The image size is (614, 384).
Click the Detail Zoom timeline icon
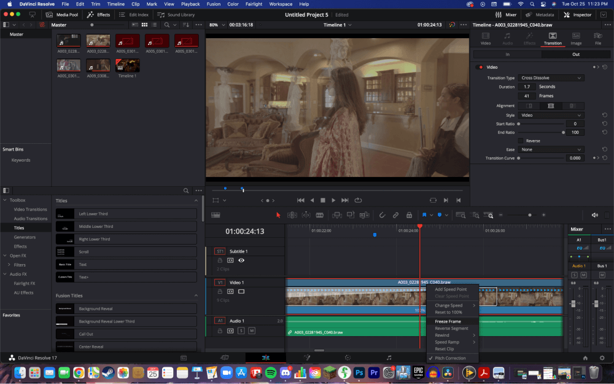coord(475,215)
